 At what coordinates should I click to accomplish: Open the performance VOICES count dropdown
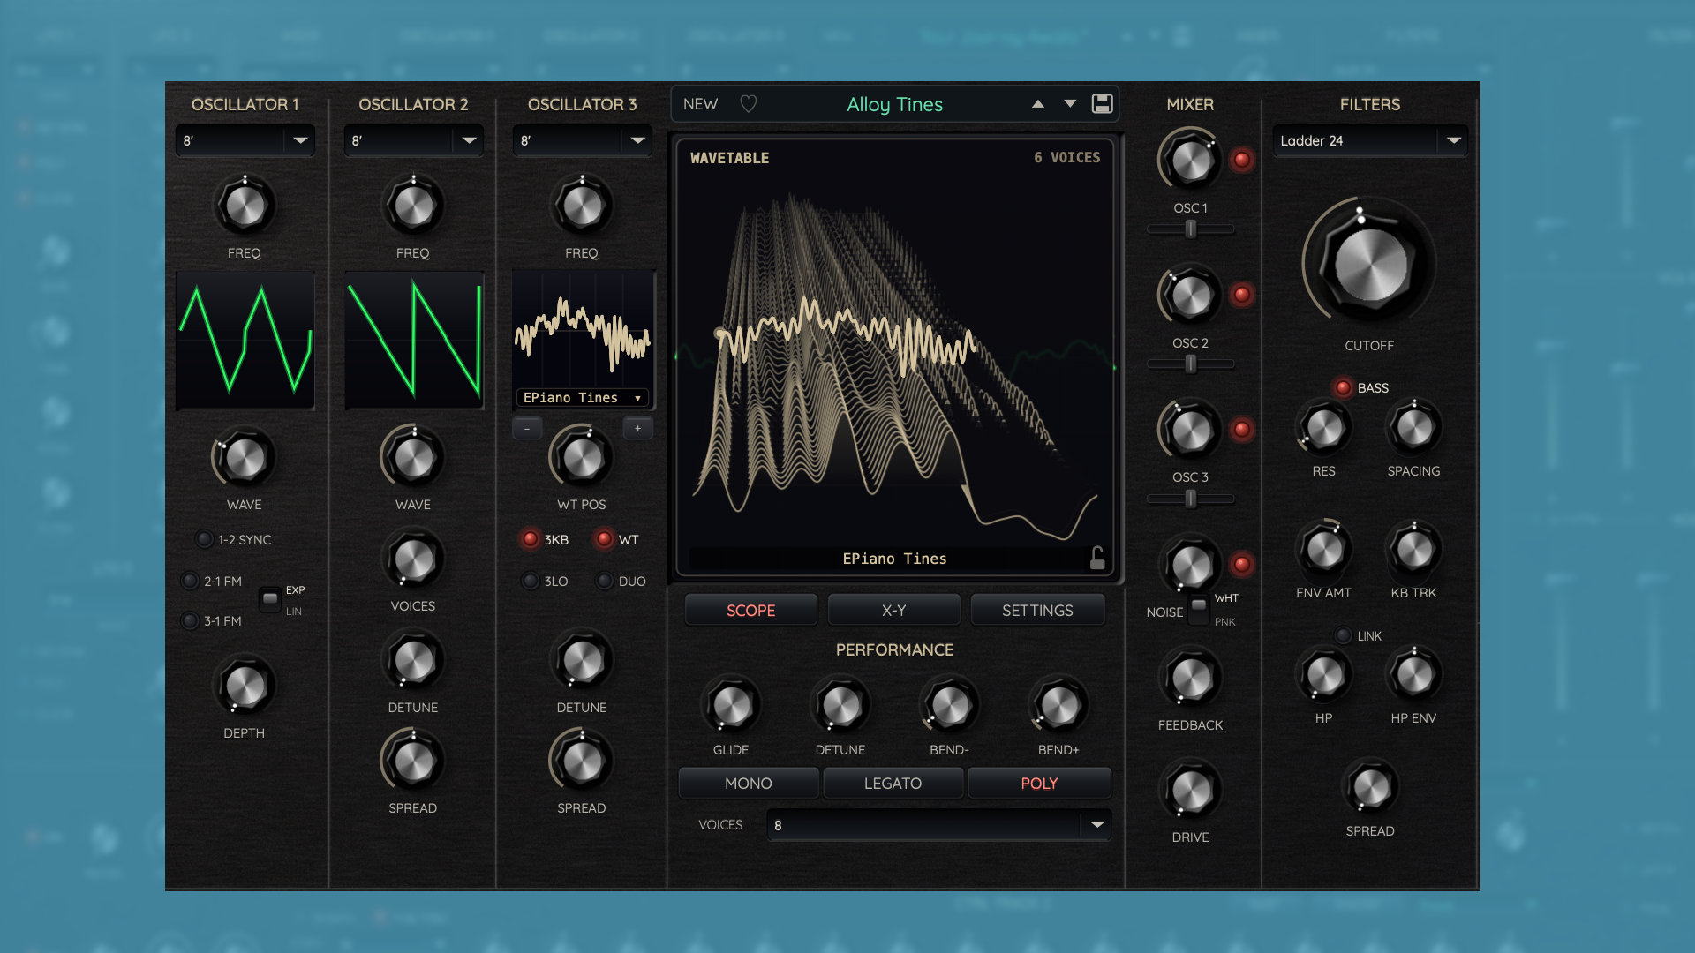tap(939, 825)
